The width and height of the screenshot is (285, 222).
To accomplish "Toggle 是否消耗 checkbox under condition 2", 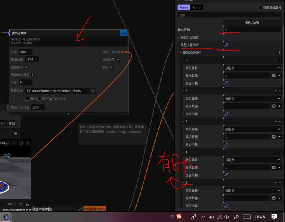I will [226, 113].
